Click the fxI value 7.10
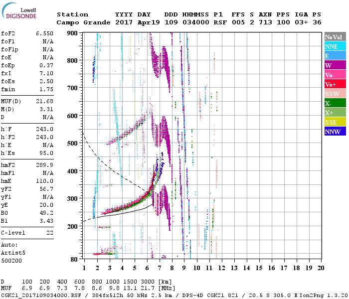Screen dimensions: 349x299 tap(46, 73)
